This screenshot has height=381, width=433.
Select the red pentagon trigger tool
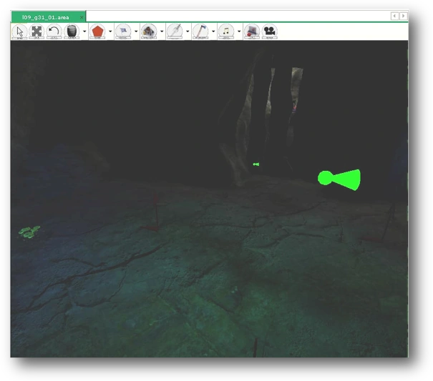click(x=97, y=31)
